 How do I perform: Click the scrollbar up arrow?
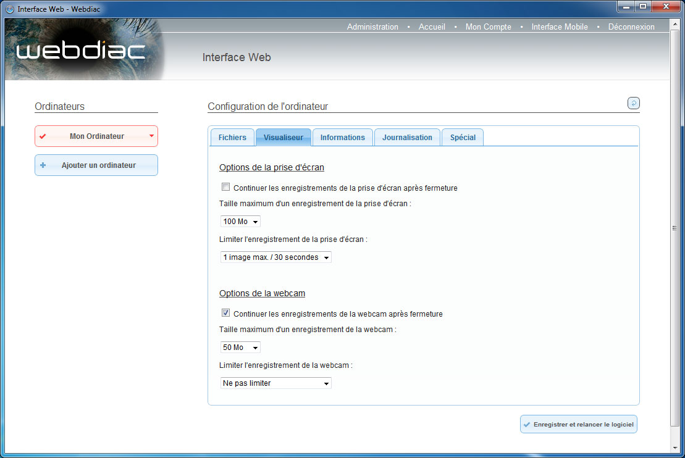[674, 23]
